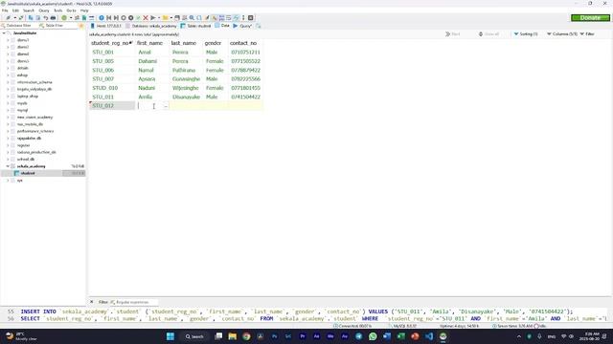
Task: Open the session manager icon in toolbar
Action: point(8,18)
